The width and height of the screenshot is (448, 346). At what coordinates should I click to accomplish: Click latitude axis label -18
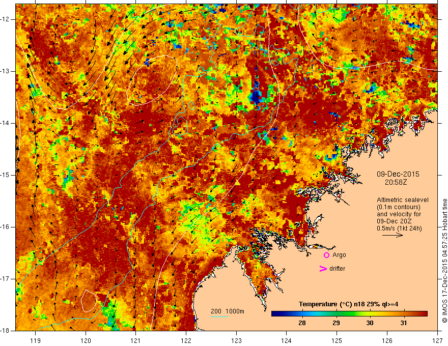point(5,331)
